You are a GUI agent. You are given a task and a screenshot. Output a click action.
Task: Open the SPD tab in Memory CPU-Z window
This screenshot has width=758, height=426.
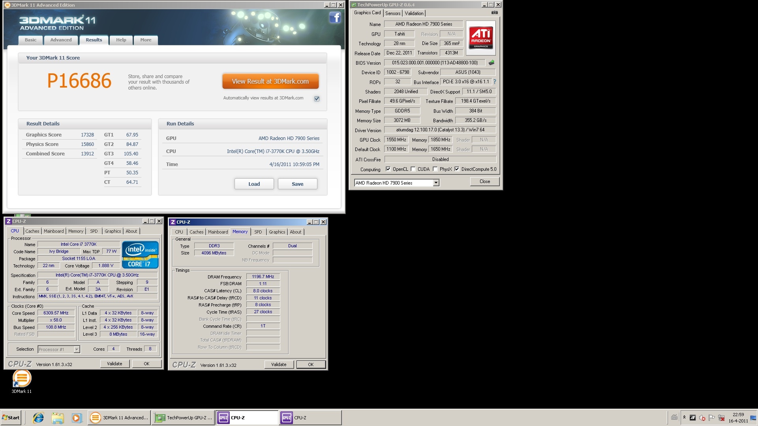point(258,232)
